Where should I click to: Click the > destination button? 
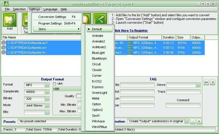pyautogui.click(x=199, y=121)
